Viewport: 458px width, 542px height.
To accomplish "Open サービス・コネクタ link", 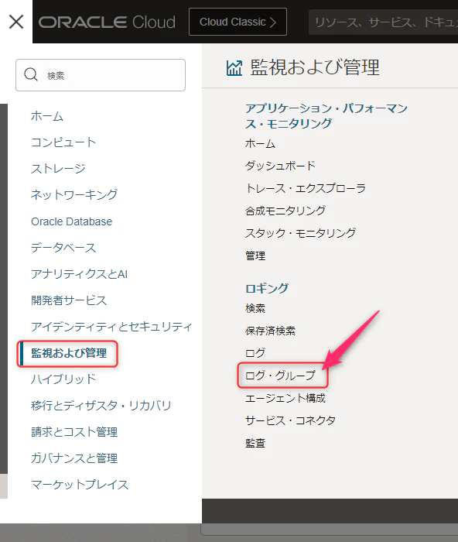I will pos(290,420).
